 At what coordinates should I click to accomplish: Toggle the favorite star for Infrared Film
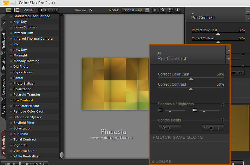(x=11, y=33)
